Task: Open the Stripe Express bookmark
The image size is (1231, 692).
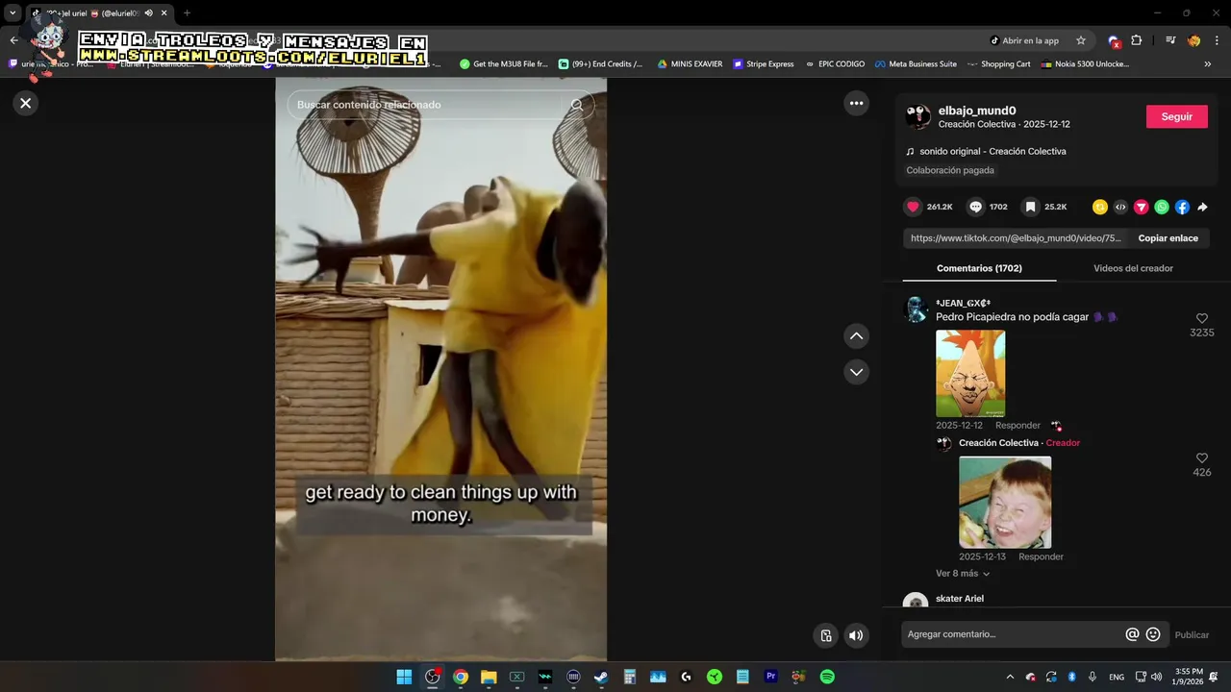Action: click(x=764, y=64)
